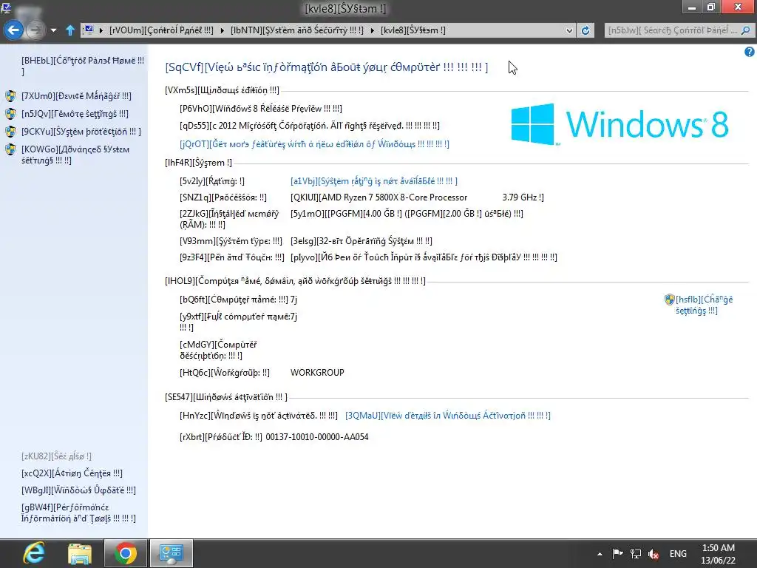Expand the chevron after System and Security
757x568 pixels.
click(x=373, y=30)
